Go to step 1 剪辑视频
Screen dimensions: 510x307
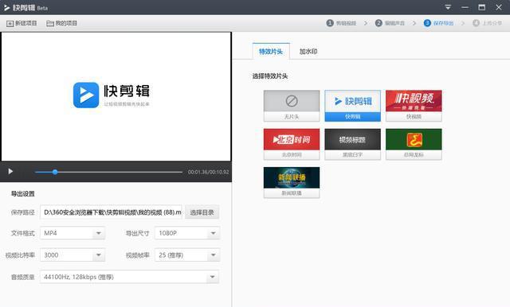[x=341, y=23]
